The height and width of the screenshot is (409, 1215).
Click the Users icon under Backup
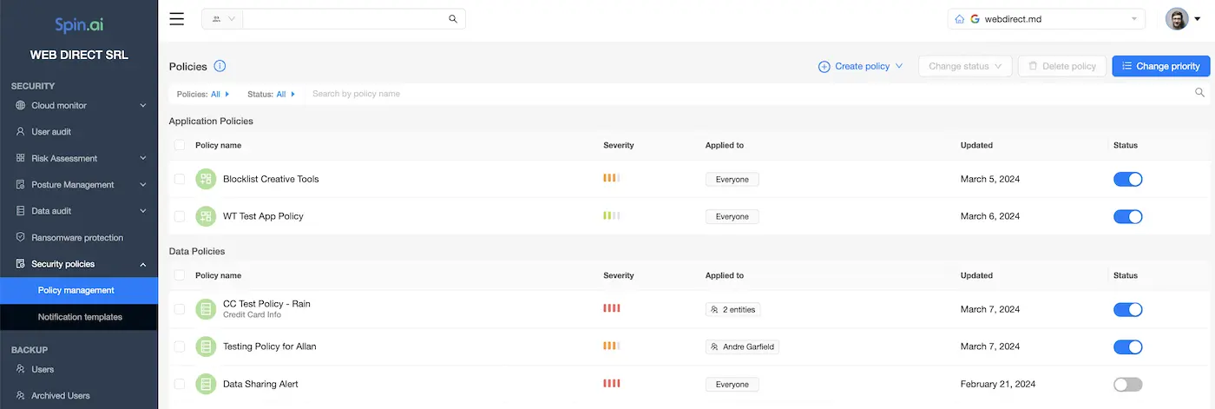point(21,369)
